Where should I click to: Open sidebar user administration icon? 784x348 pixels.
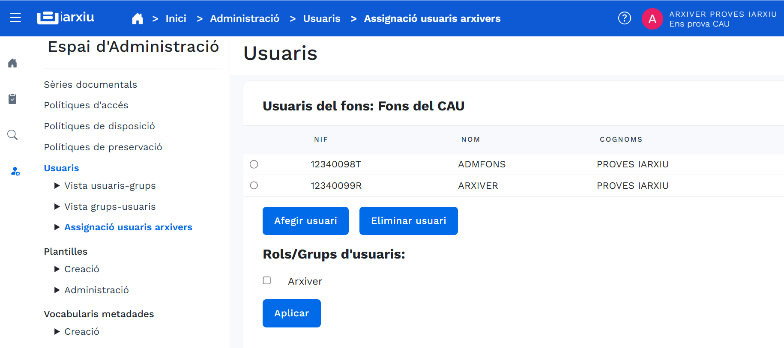tap(15, 171)
